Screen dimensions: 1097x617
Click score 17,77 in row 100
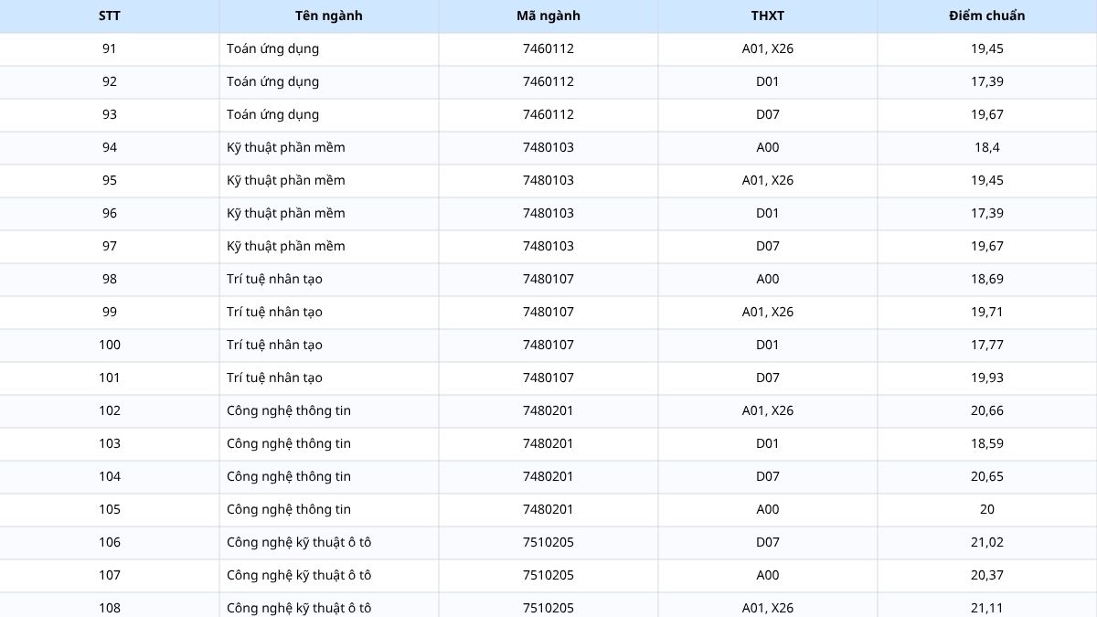[987, 345]
